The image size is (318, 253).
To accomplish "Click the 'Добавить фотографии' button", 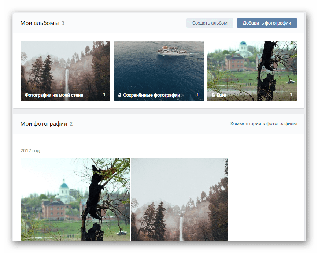I will point(267,23).
